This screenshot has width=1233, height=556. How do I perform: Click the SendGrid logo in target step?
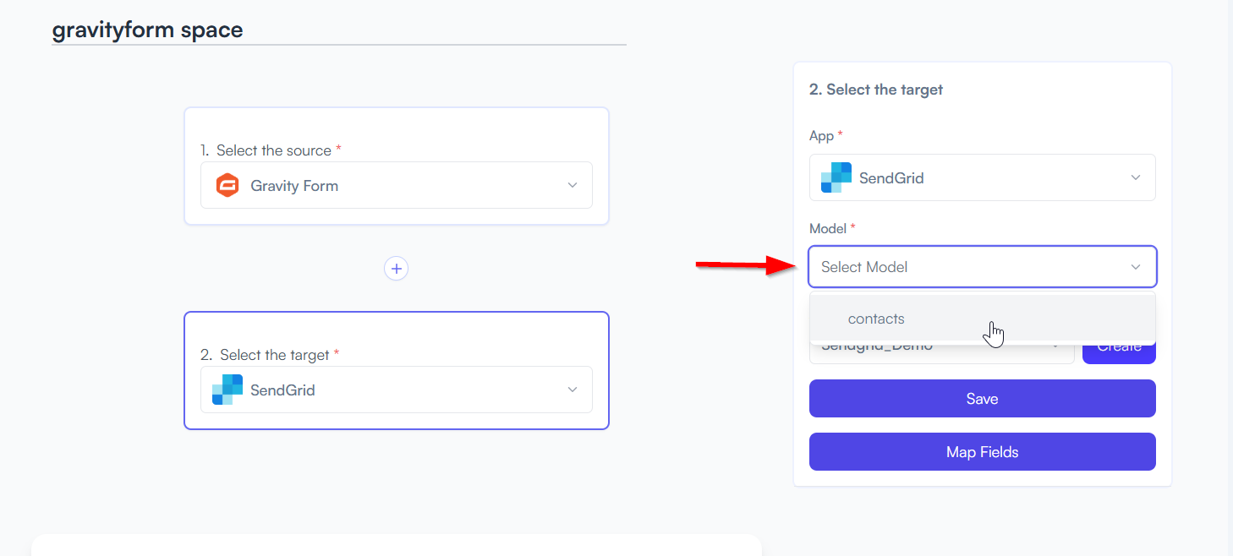(227, 390)
